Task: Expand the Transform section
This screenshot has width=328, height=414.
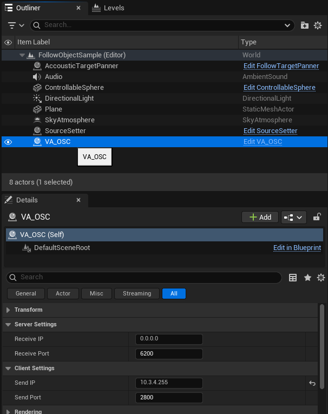Action: click(x=8, y=310)
